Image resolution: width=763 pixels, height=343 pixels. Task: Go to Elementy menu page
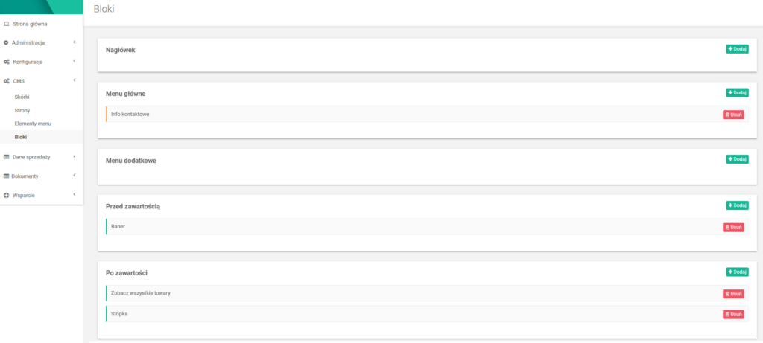[33, 124]
